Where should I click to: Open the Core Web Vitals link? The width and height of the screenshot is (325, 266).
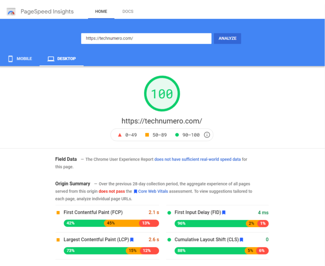pos(154,192)
